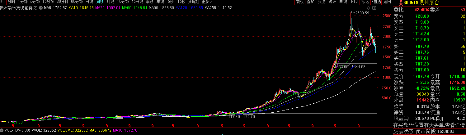Viewport: 466px width, 135px height.
Task: Click the MA60: 1946.54 indicator label
Action: 135,7
